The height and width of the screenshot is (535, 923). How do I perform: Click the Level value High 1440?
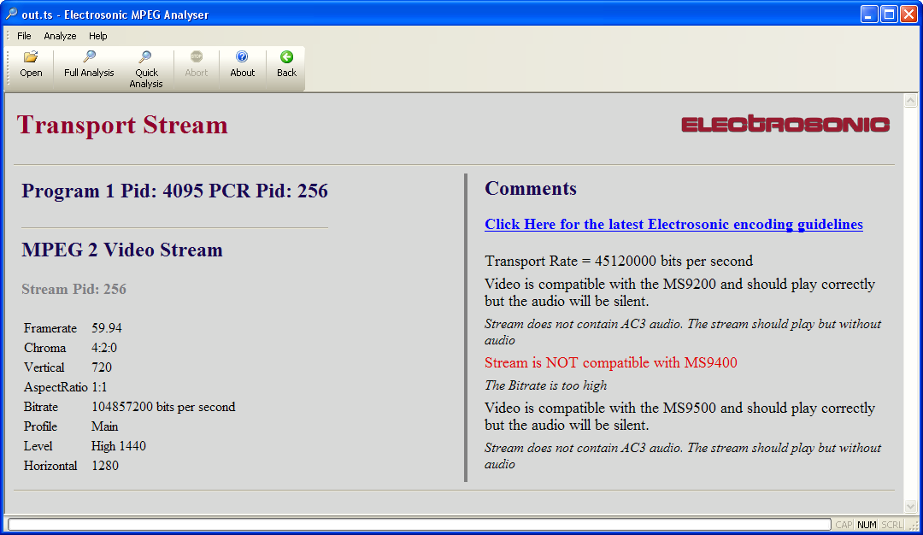(x=118, y=446)
